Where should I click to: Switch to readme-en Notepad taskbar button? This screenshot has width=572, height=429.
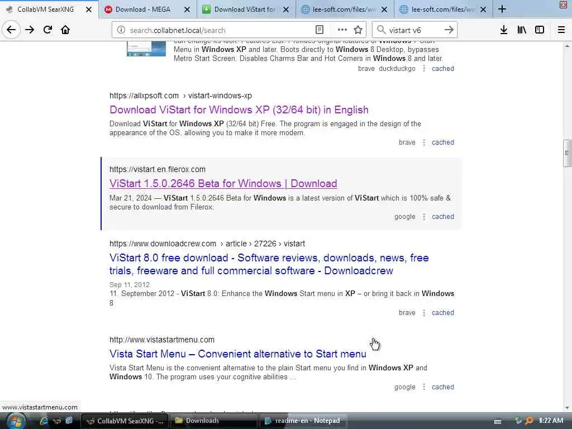pyautogui.click(x=303, y=421)
